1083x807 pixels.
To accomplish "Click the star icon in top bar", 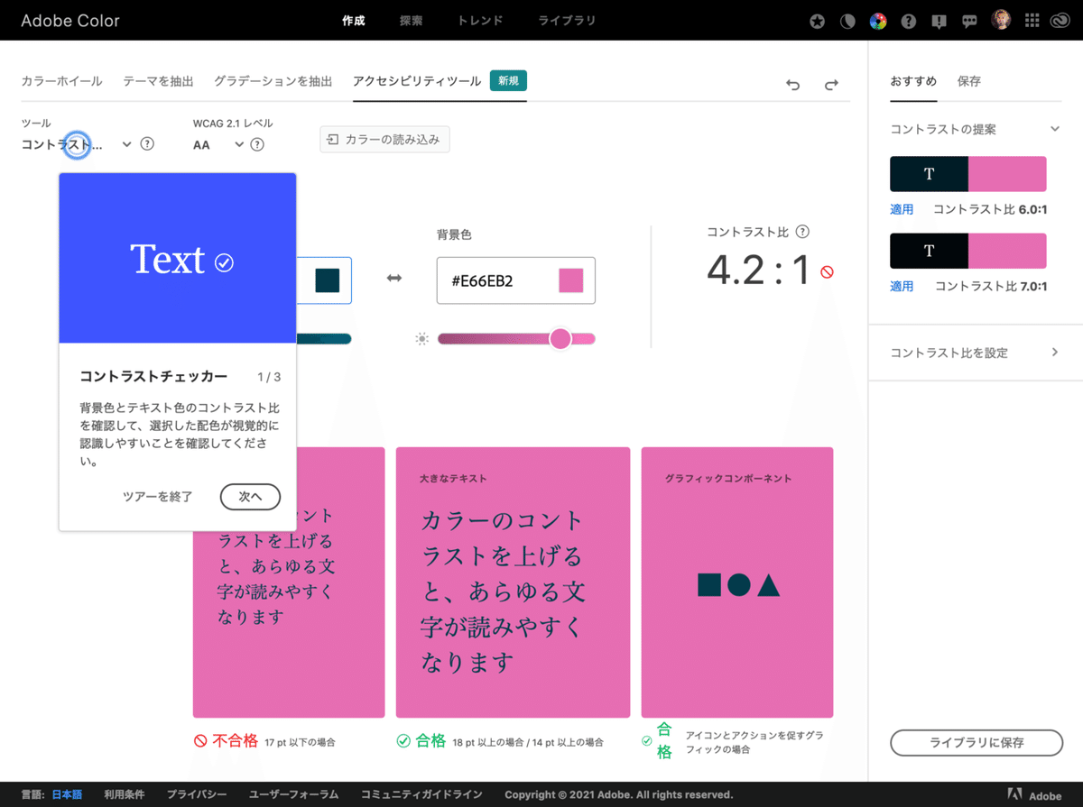I will (x=817, y=22).
